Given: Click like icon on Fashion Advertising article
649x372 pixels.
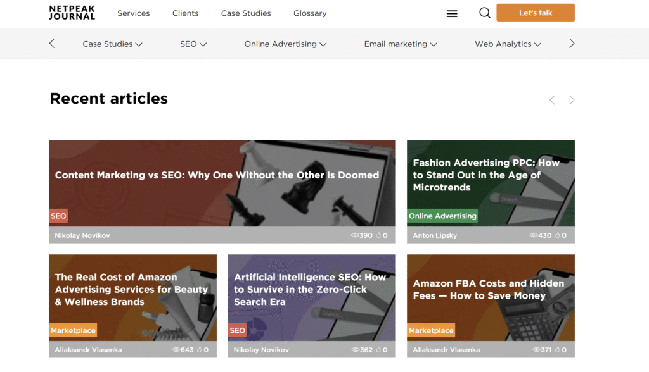Looking at the screenshot, I should pos(558,235).
